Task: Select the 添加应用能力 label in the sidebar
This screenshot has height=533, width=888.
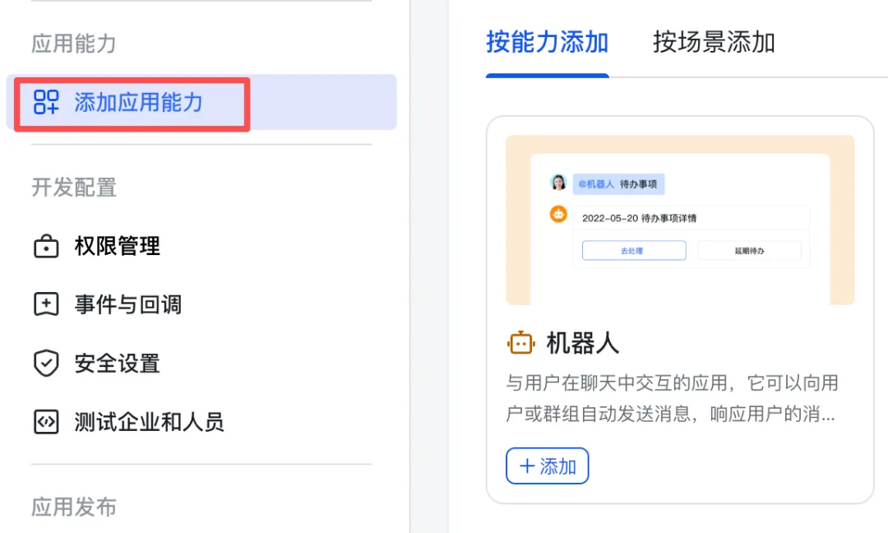Action: 138,102
